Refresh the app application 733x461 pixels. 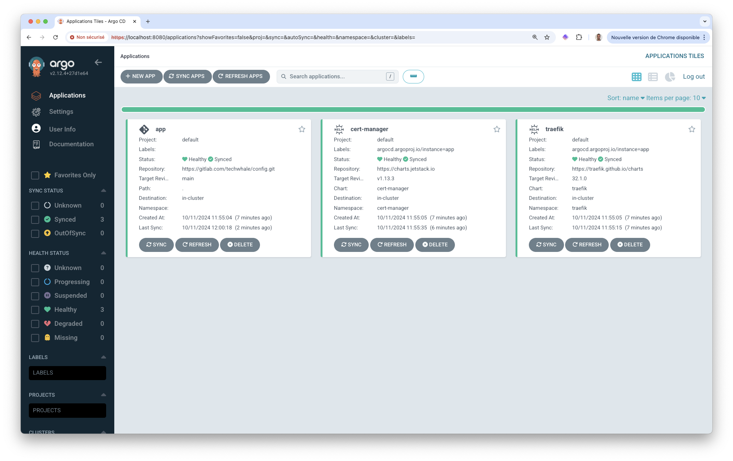coord(197,245)
